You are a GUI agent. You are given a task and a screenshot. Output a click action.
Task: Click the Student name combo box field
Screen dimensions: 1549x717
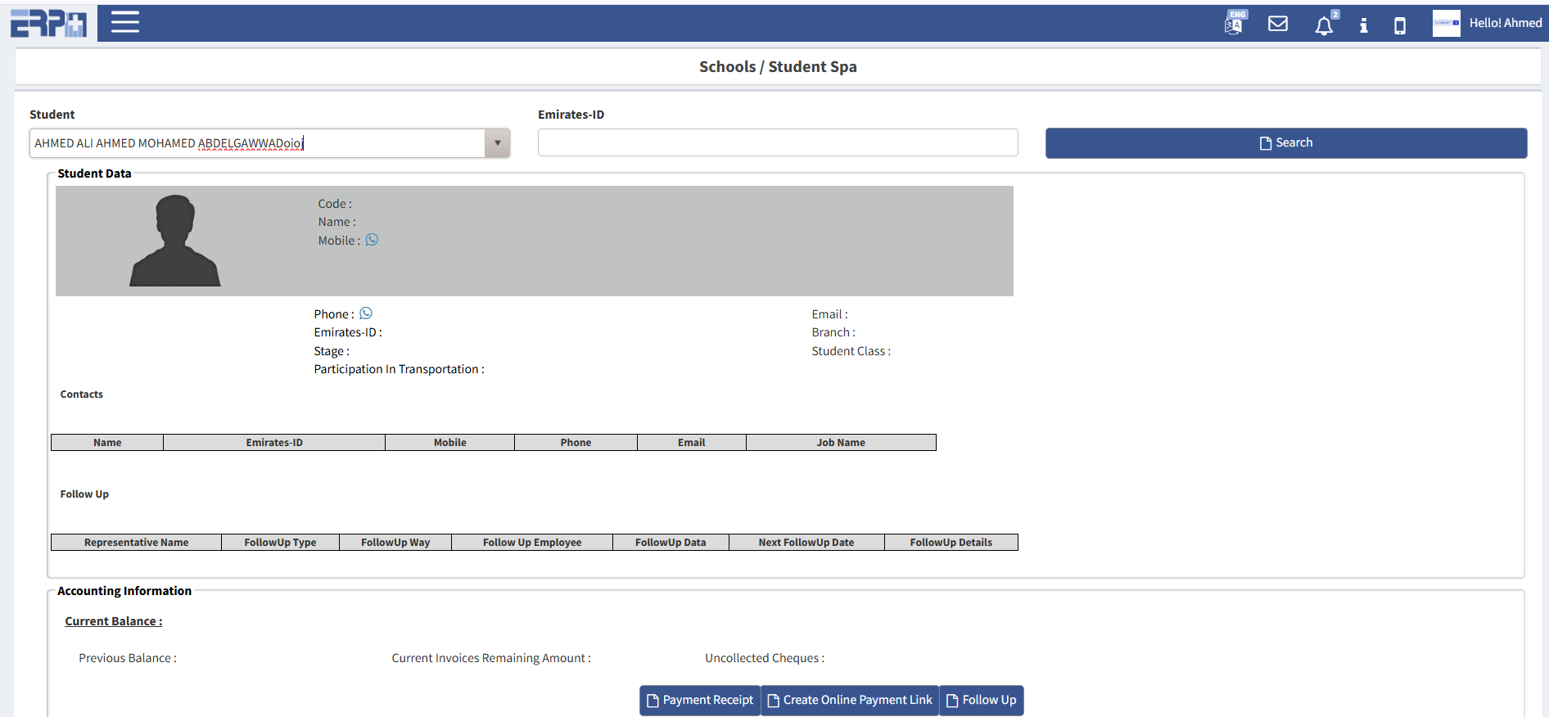[x=257, y=143]
